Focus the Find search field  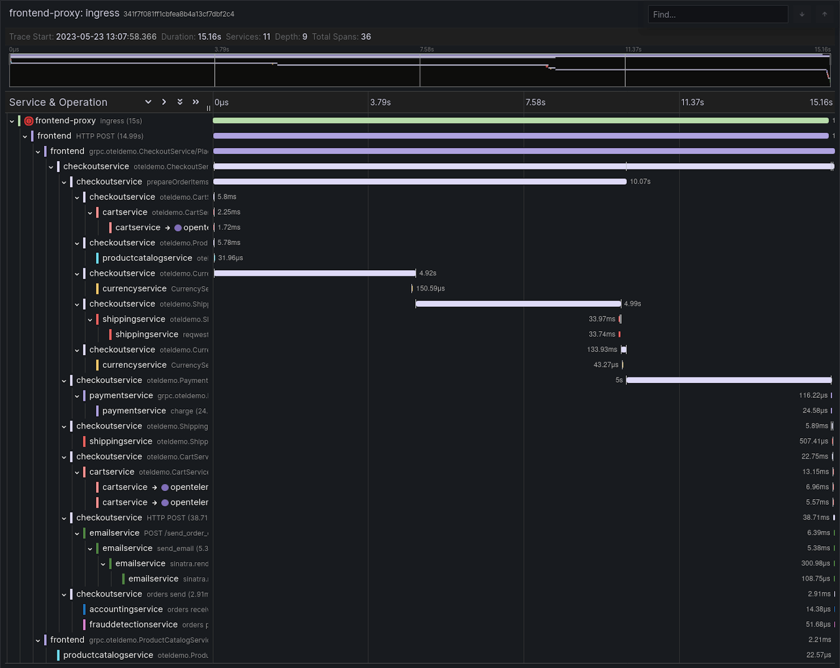click(717, 14)
